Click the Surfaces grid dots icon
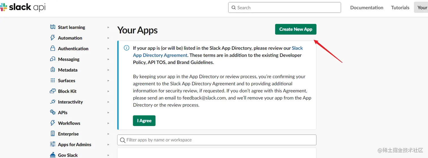This screenshot has height=158, width=428. click(x=53, y=80)
